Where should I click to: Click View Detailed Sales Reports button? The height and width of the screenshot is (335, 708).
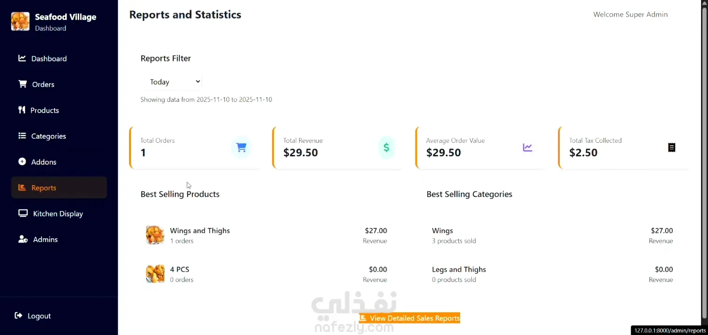click(409, 318)
